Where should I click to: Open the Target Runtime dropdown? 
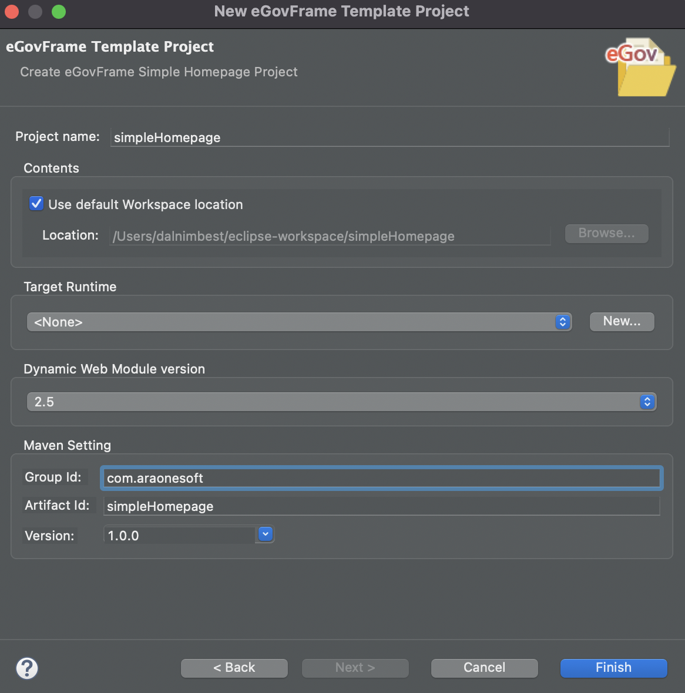click(300, 322)
